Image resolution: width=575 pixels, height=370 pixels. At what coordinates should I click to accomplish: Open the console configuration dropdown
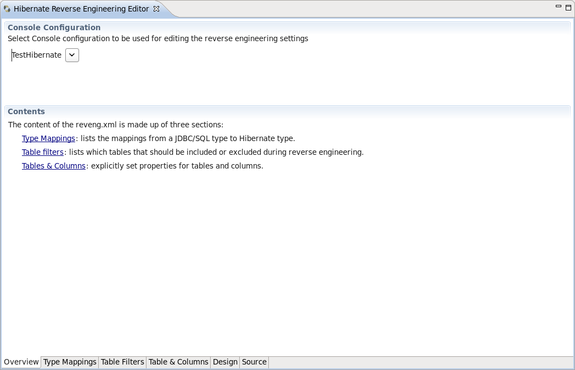point(72,55)
